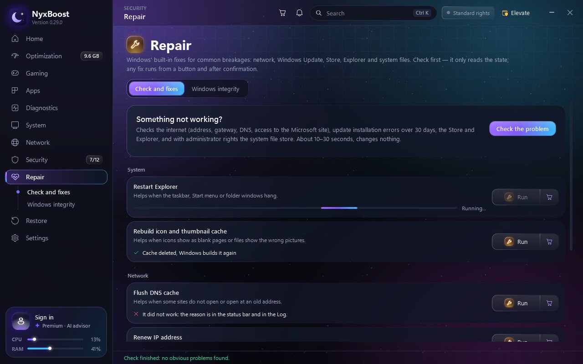Click the Restart Explorer progress bar
Screen dimensions: 583x364
295,208
